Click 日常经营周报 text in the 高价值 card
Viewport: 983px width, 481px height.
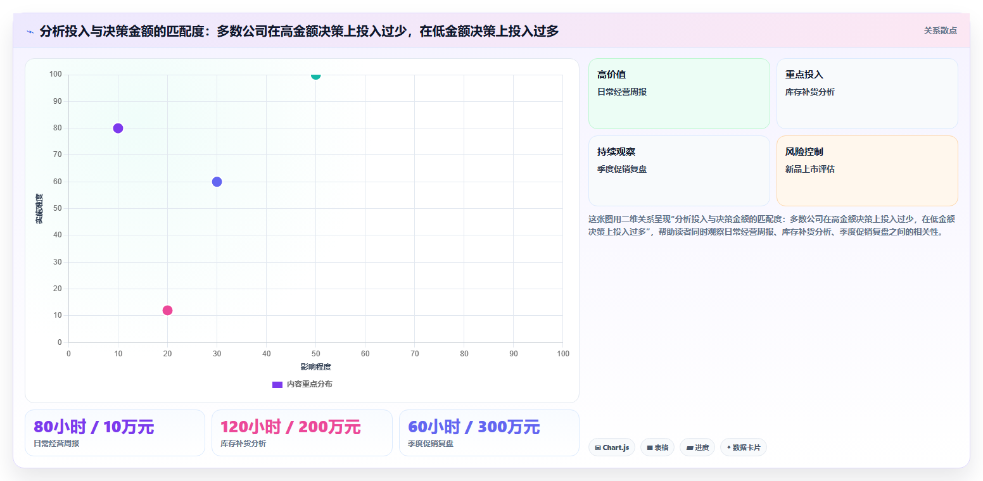622,92
